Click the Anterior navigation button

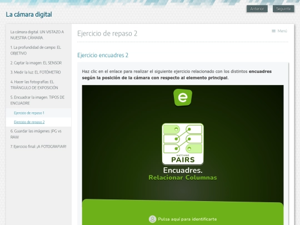(257, 9)
